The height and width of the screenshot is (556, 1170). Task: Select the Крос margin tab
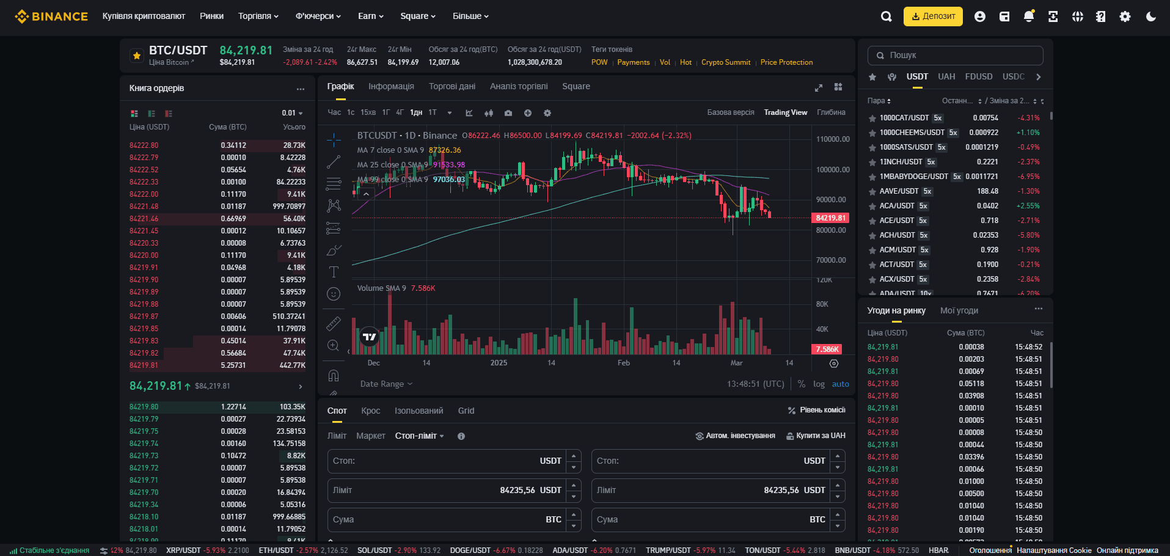click(371, 411)
